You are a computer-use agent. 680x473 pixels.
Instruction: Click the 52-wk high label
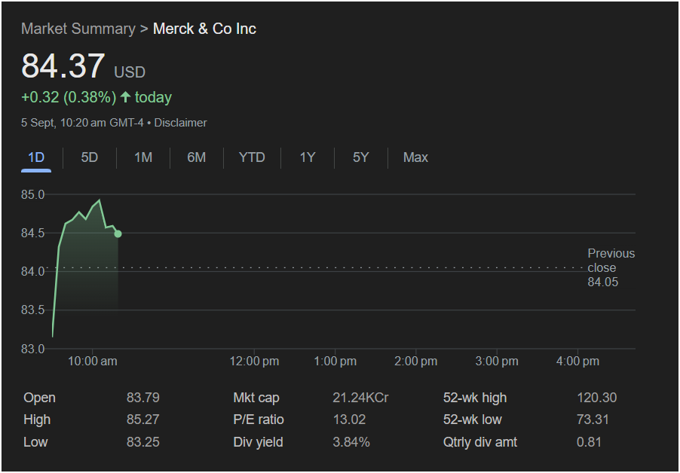[475, 398]
